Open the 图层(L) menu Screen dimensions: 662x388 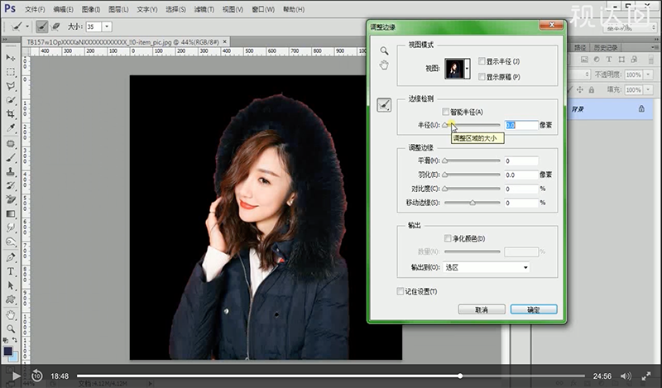point(118,9)
